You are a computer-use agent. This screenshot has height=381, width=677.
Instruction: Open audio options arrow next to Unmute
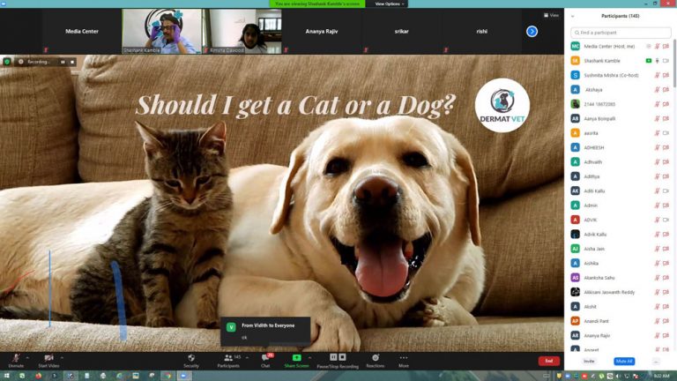[x=27, y=358]
